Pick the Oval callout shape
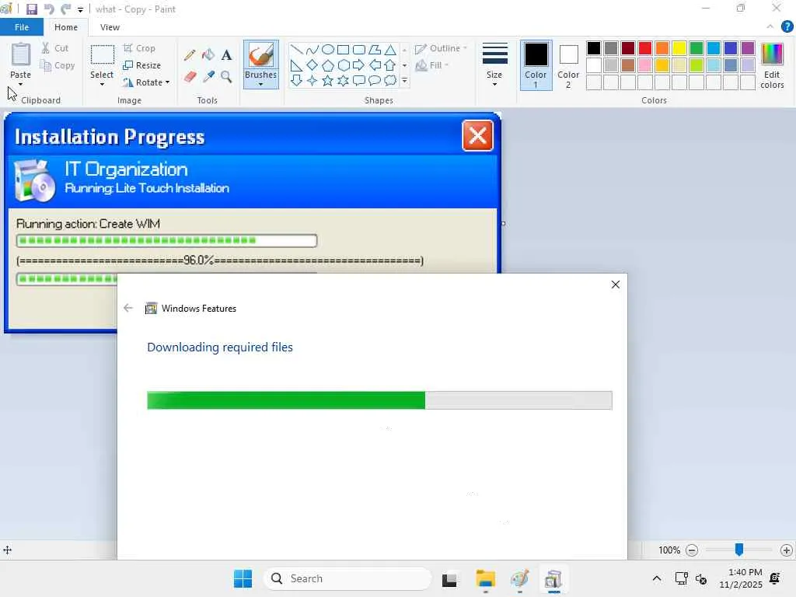The image size is (796, 597). 375,81
